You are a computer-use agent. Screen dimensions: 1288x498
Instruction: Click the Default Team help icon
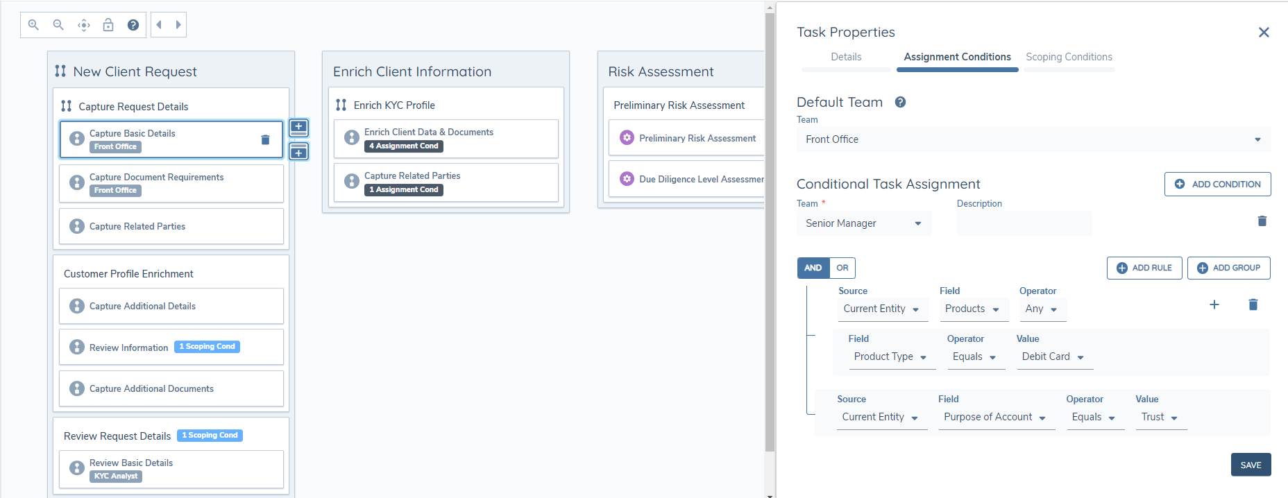click(900, 102)
